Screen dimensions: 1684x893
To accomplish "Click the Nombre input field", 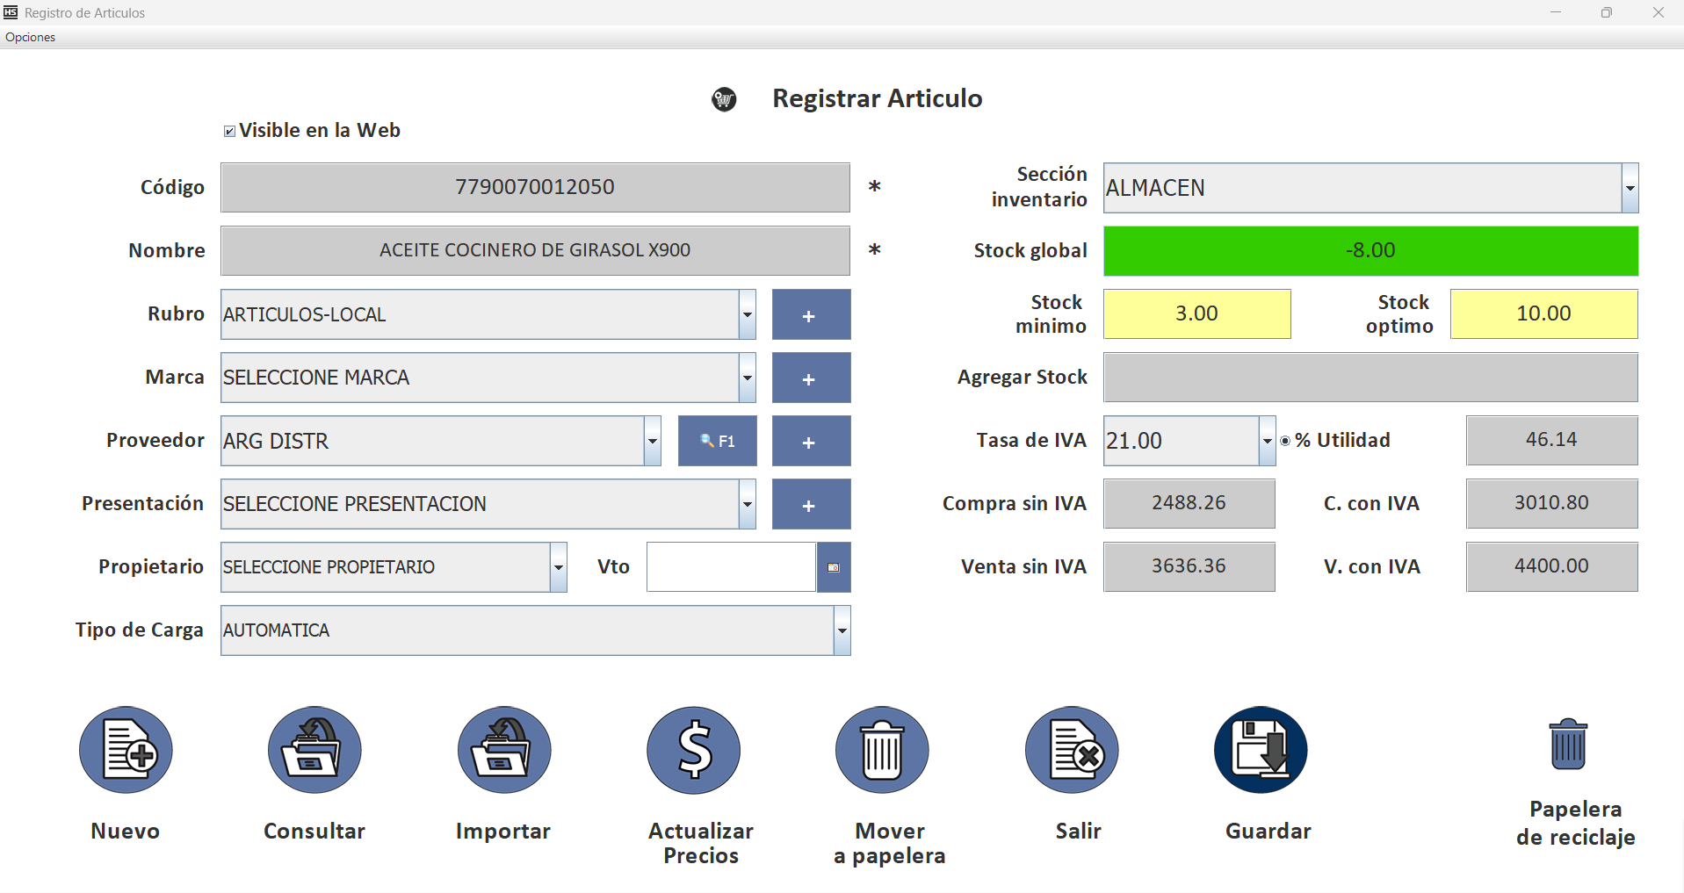I will coord(535,250).
